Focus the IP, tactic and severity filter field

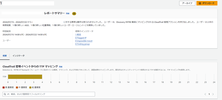49,94
